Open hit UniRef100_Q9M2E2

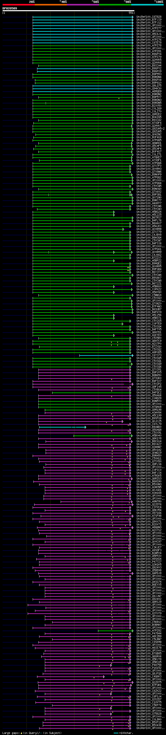point(149,114)
